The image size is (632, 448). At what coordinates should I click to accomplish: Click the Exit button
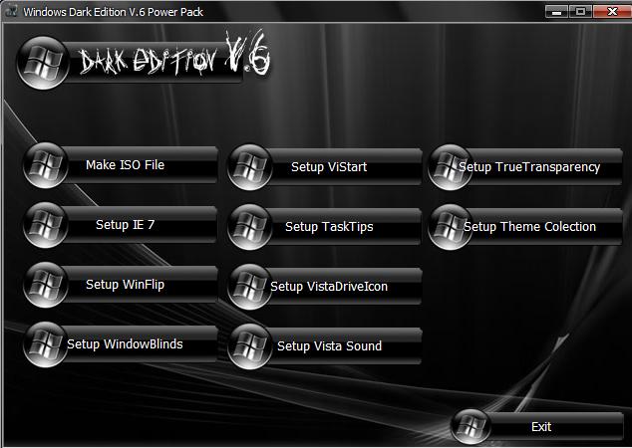click(537, 426)
